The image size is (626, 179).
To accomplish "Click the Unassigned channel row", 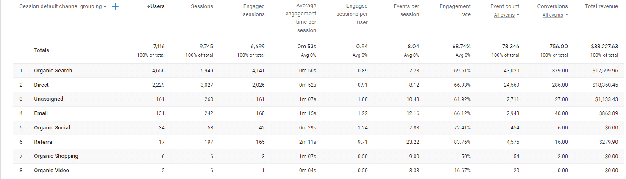I will coord(49,99).
